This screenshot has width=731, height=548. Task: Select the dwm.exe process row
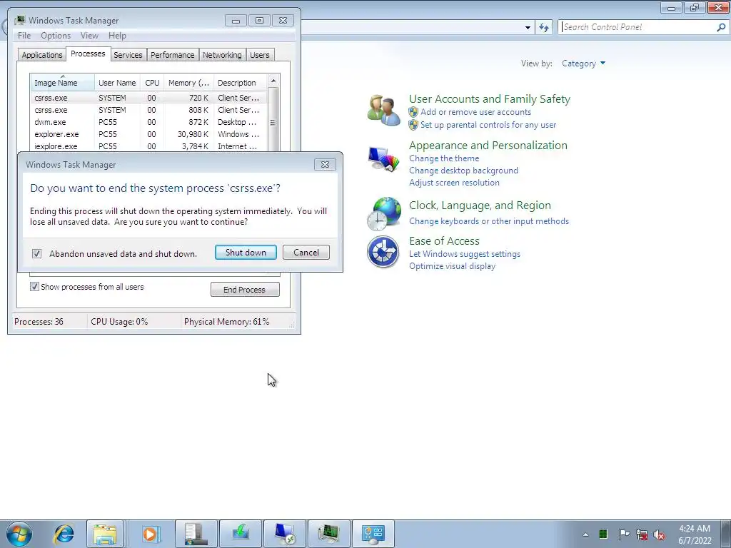point(148,122)
